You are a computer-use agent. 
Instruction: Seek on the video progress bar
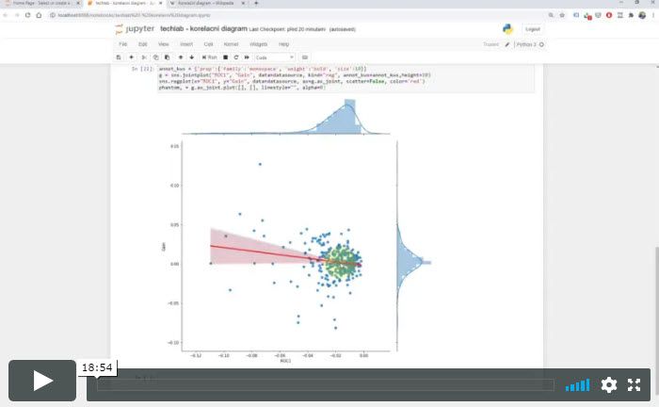coord(326,384)
